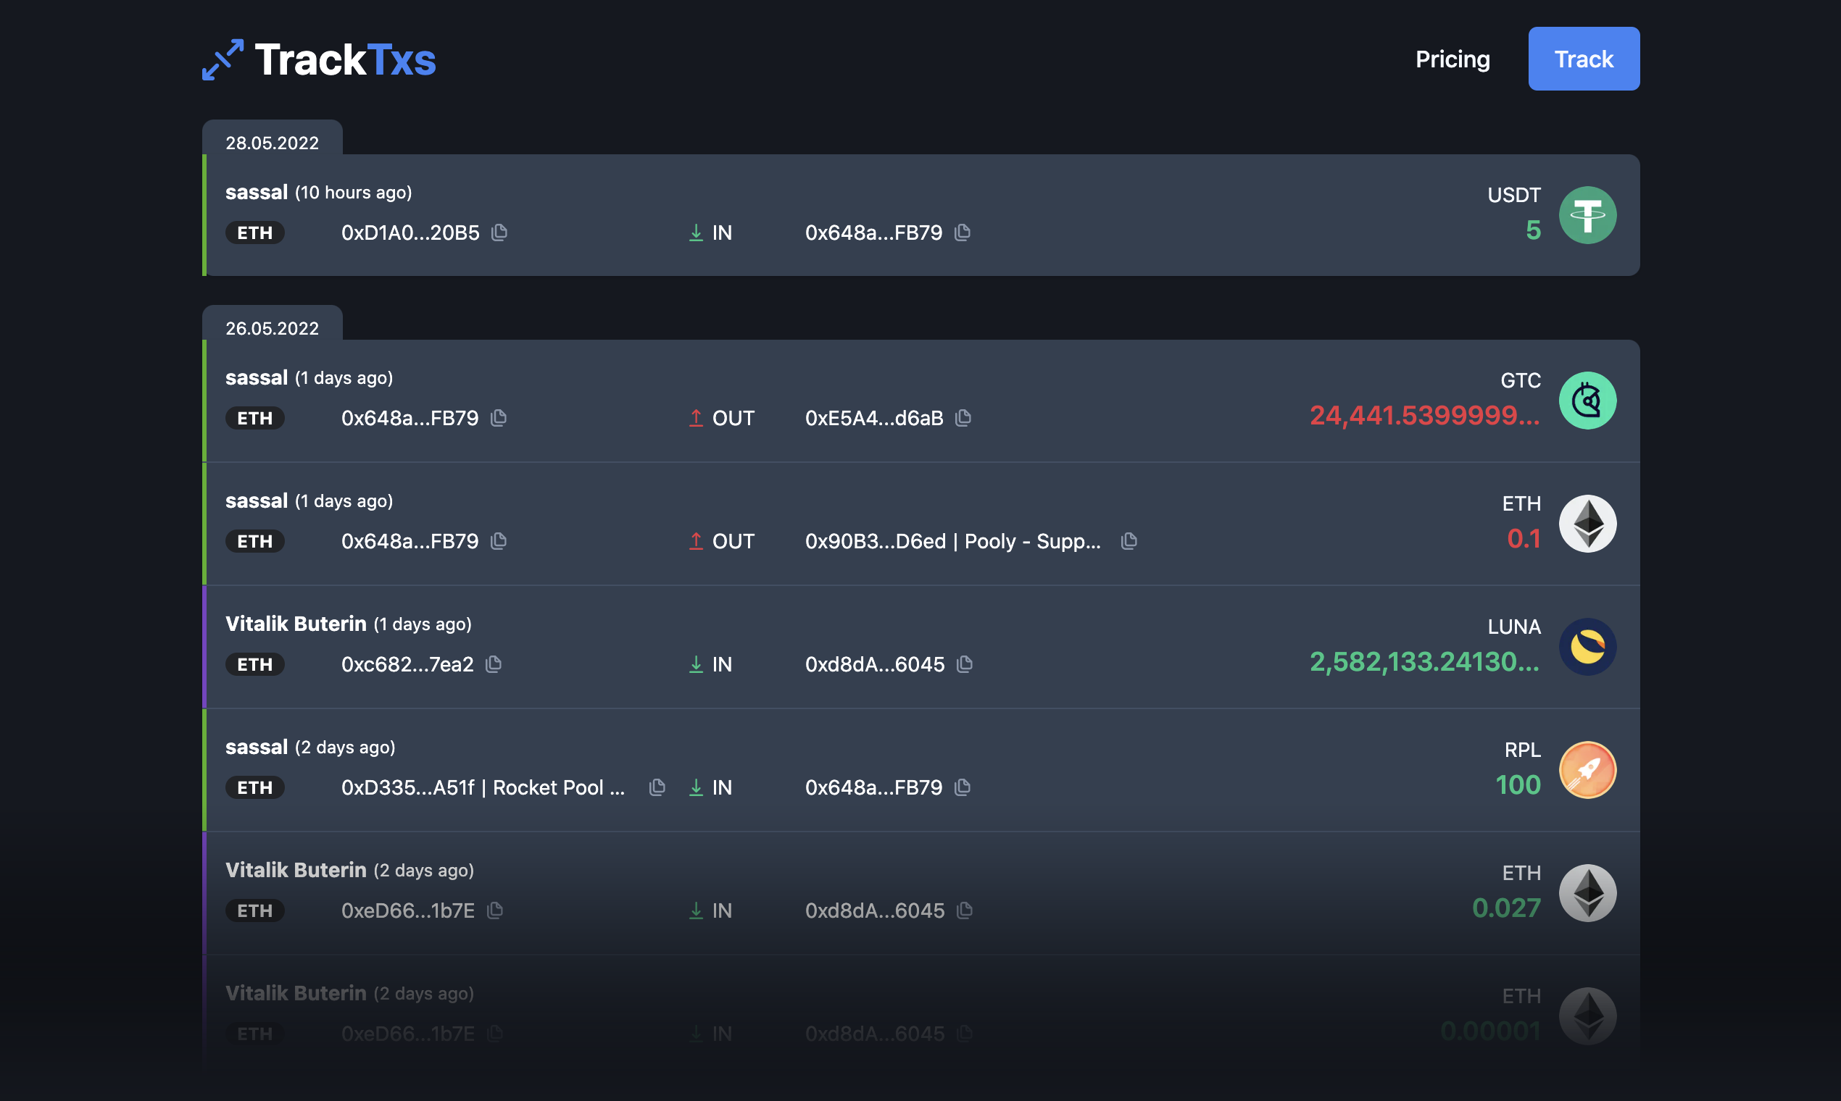Click the LUNA token label
Screen dimensions: 1841x1101
point(1513,627)
